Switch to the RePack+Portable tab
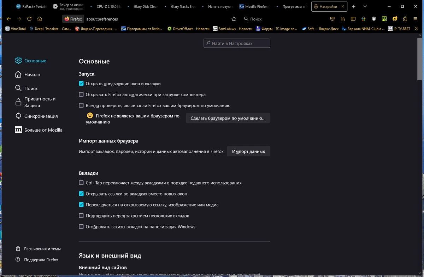 coord(31,6)
